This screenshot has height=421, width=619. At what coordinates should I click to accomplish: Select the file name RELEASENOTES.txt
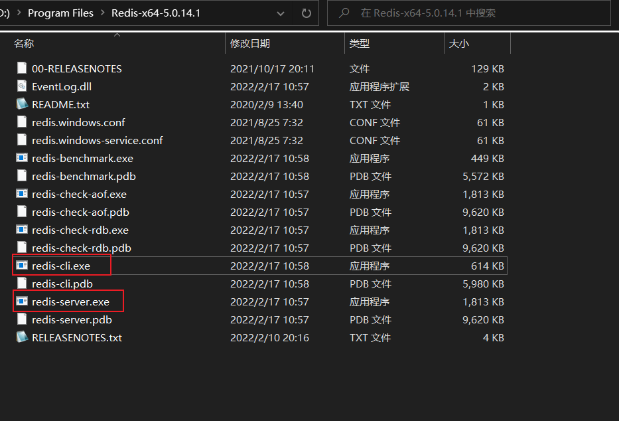pos(77,337)
